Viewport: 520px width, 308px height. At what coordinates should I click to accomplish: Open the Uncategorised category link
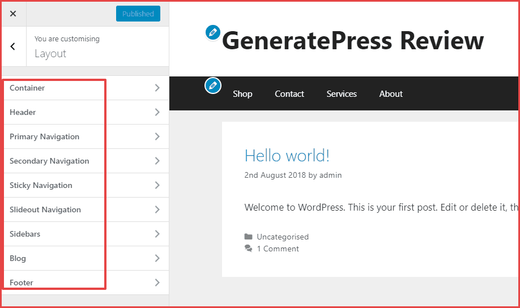click(x=283, y=237)
